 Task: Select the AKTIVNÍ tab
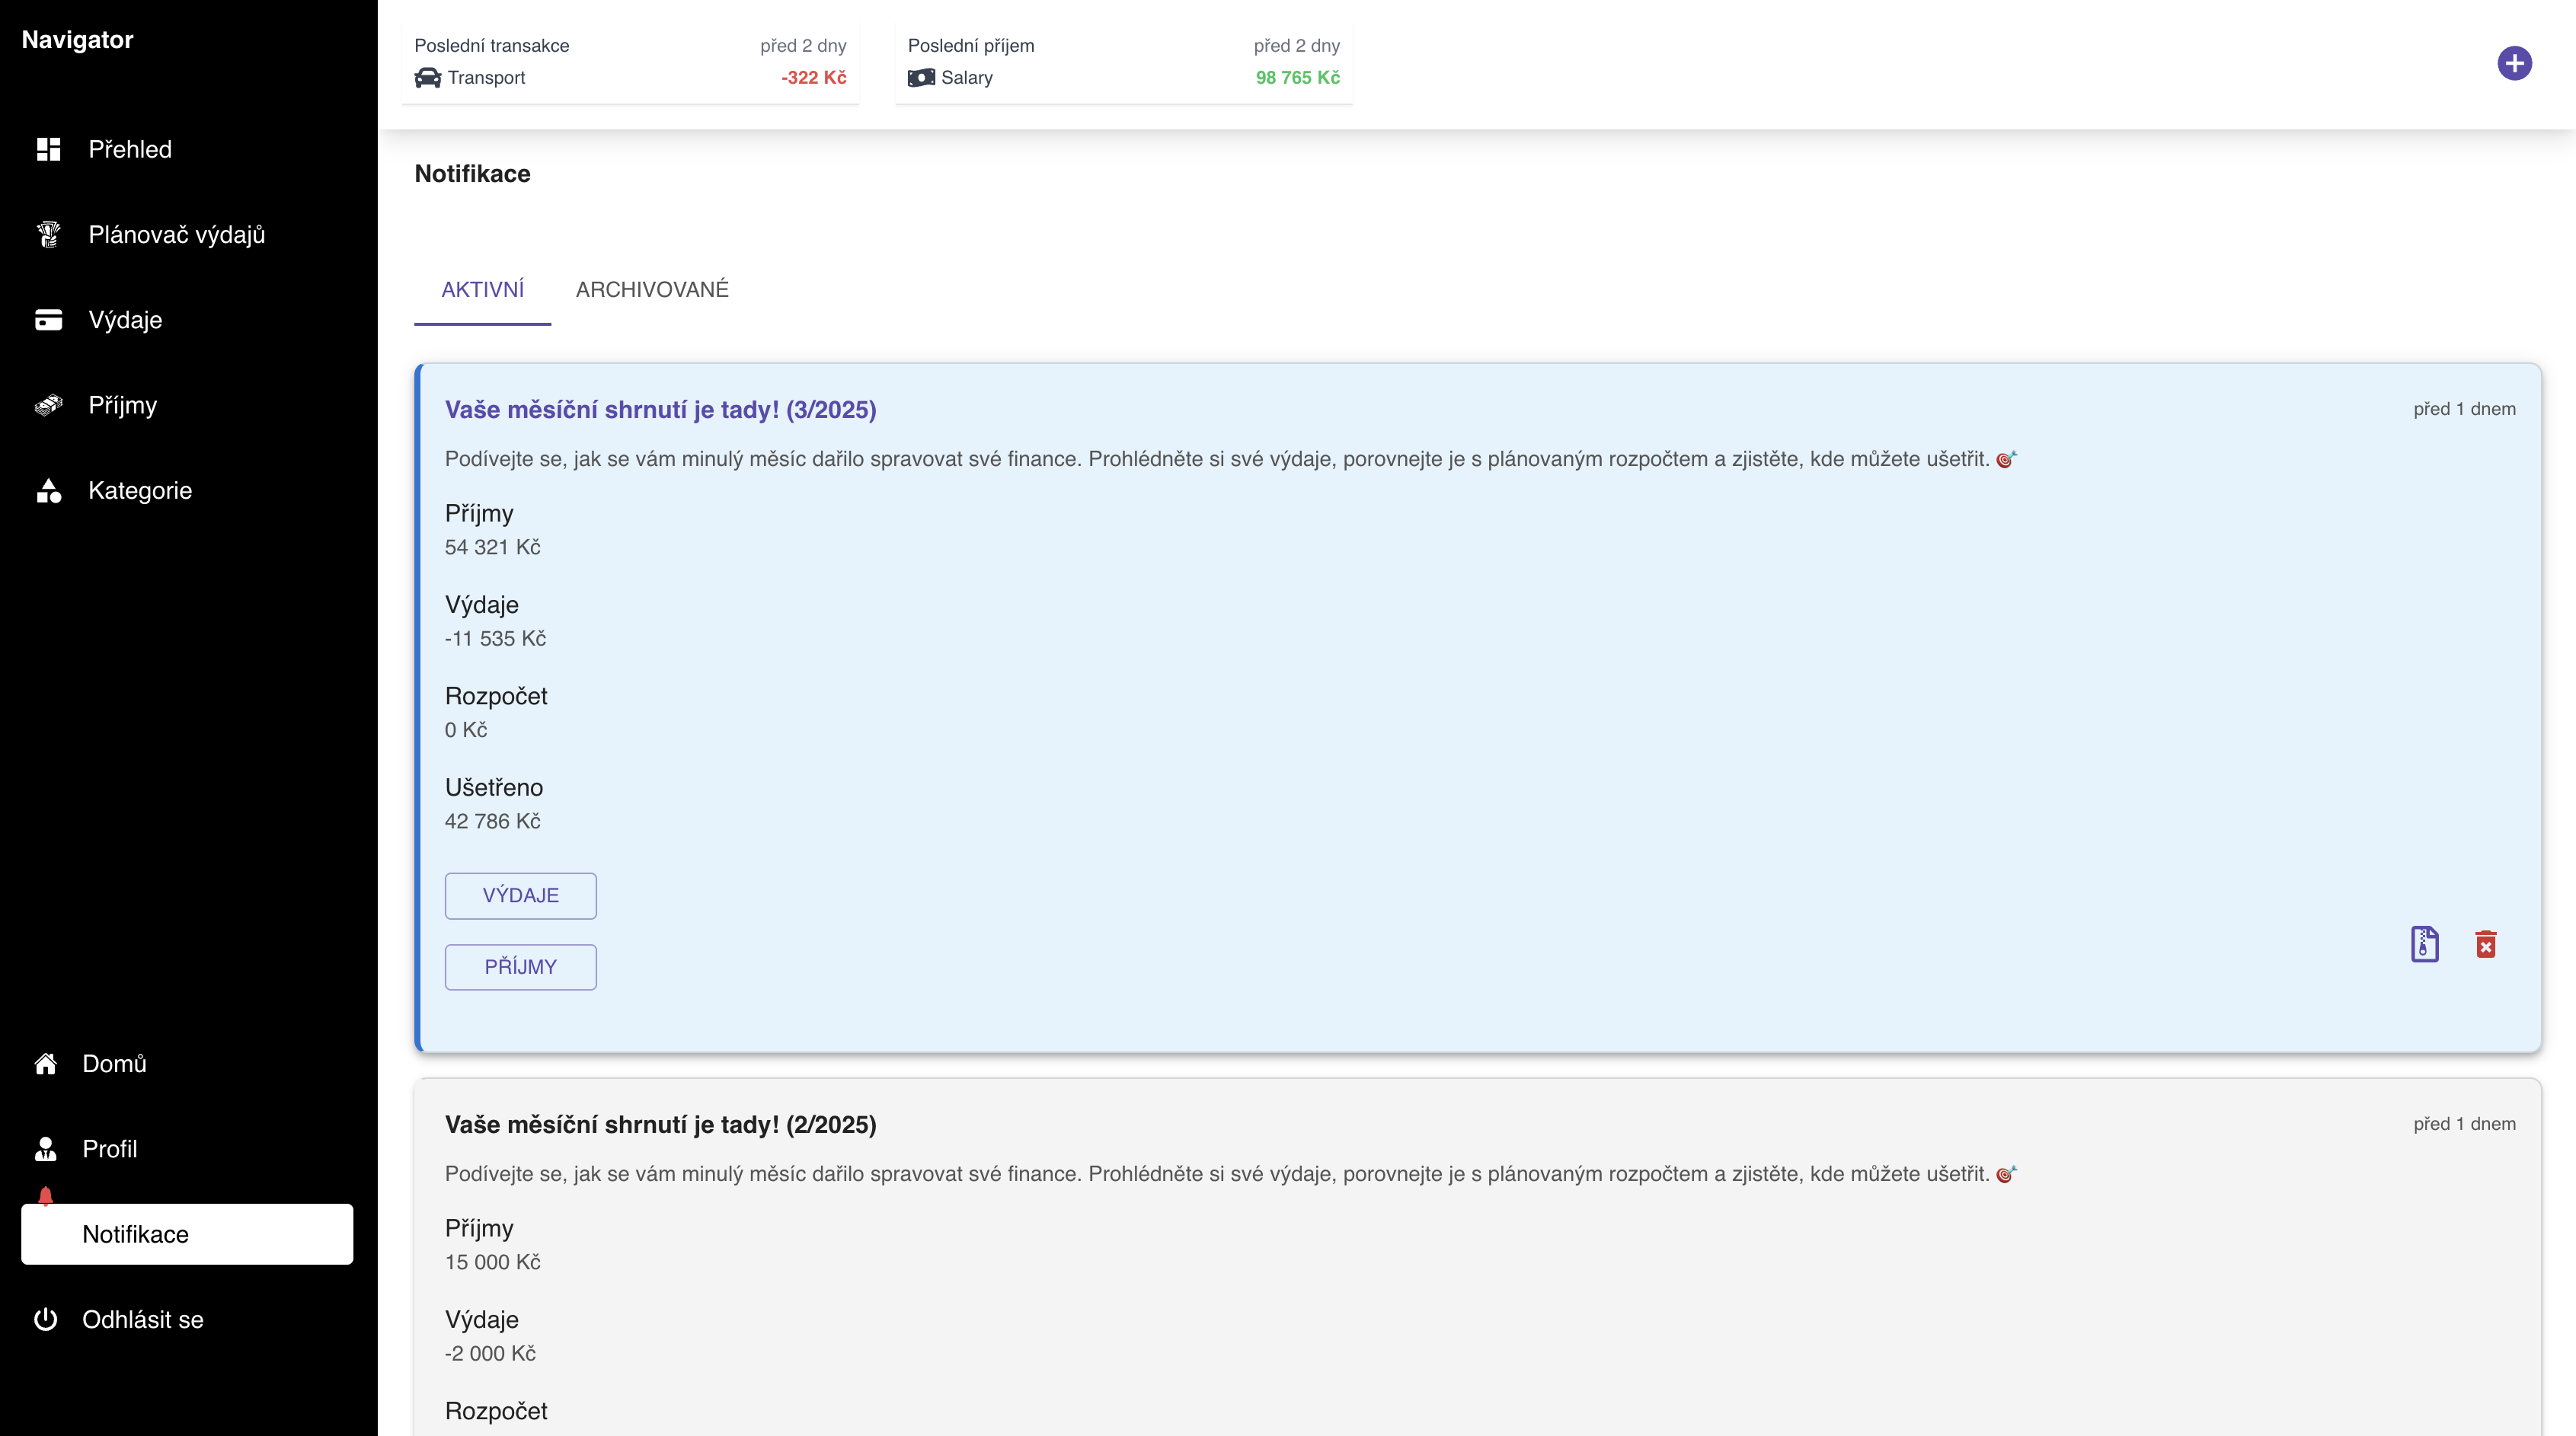482,290
